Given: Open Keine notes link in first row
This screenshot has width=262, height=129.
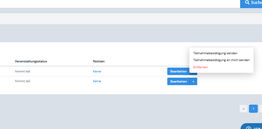Looking at the screenshot, I should [97, 71].
